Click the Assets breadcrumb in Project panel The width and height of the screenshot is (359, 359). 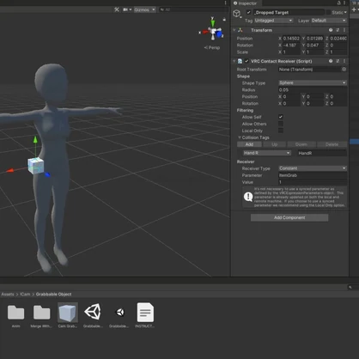click(x=8, y=295)
